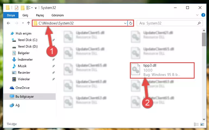
Task: Unpin İndirmeler using its pin icon
Action: click(x=54, y=60)
